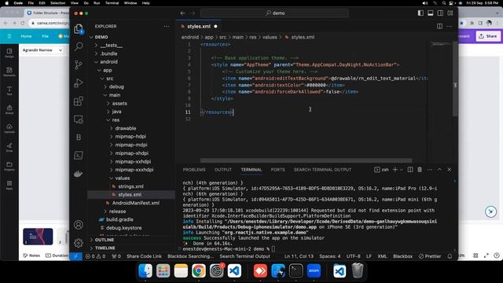Open Blackbox 'B' icon in activity bar

(79, 138)
